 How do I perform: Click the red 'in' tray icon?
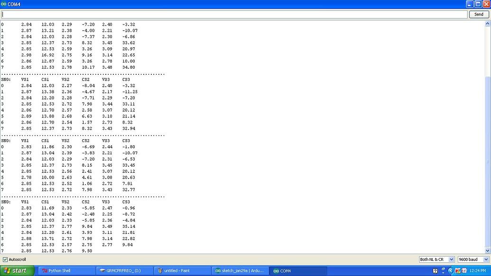pyautogui.click(x=464, y=271)
